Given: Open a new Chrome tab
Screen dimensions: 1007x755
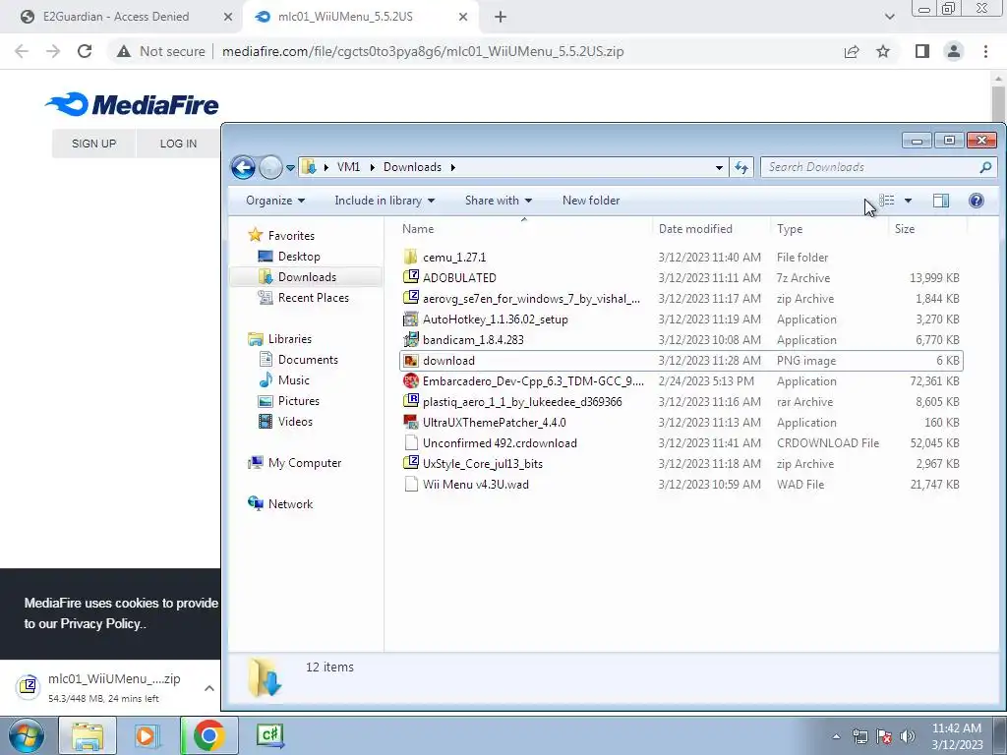Looking at the screenshot, I should pyautogui.click(x=501, y=18).
